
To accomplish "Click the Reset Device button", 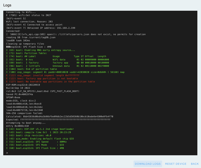I will click(x=176, y=164).
